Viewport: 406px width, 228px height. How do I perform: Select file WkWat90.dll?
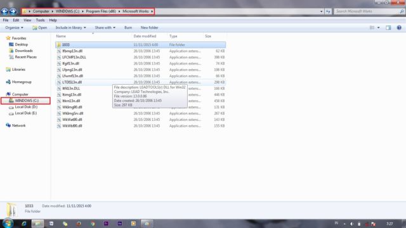72,120
